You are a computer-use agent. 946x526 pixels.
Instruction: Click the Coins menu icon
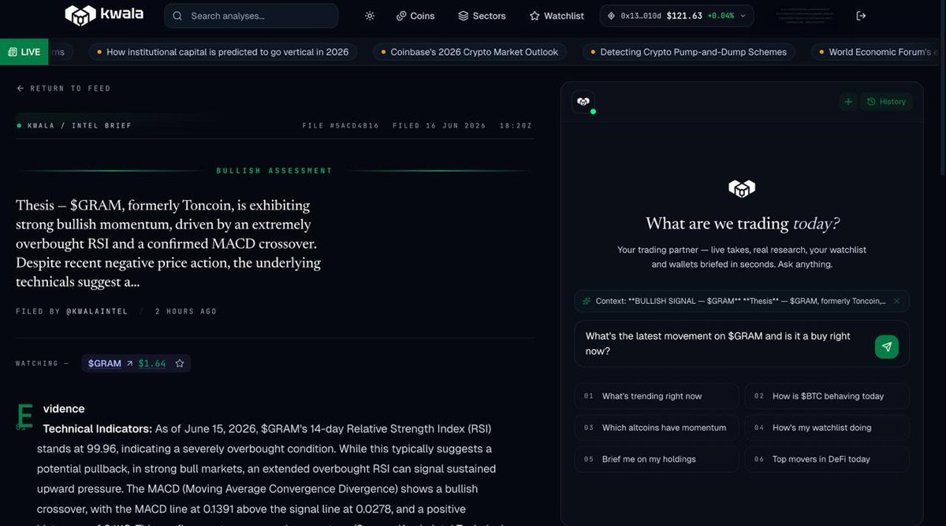coord(401,16)
